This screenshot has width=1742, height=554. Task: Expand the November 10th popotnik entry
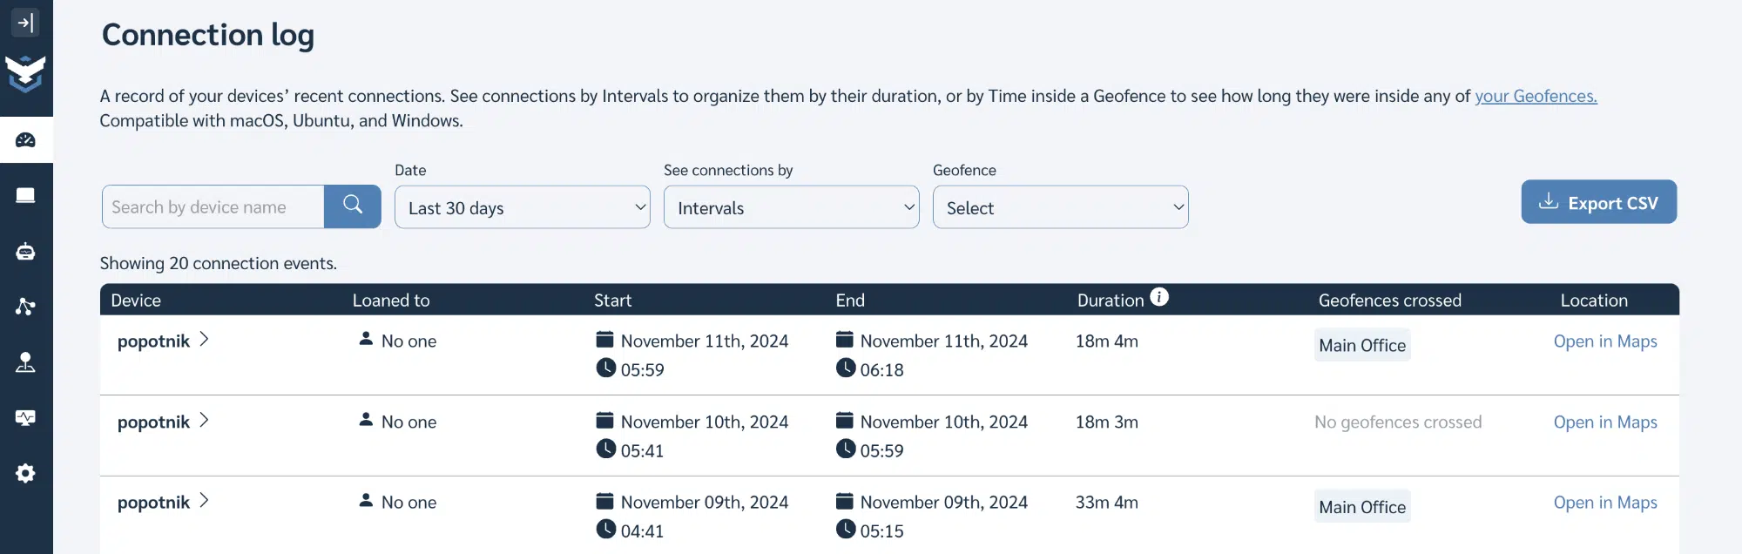pos(206,421)
